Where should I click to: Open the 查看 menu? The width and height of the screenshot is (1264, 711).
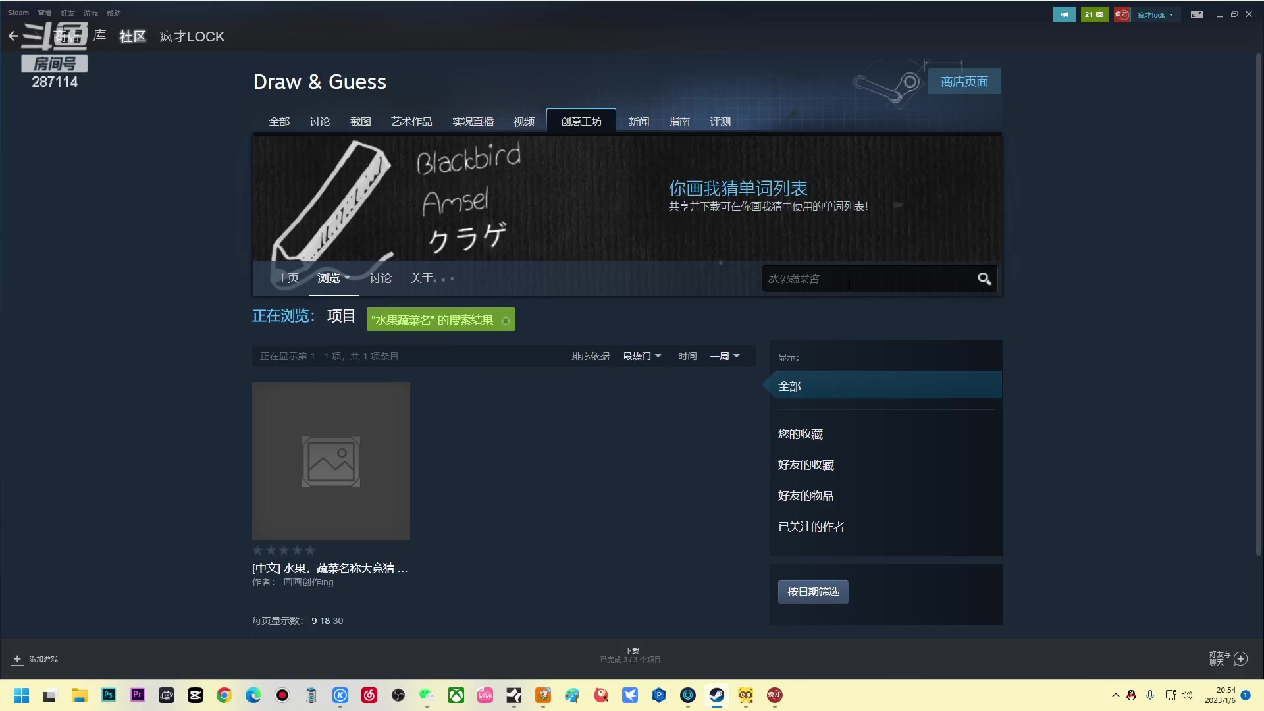pyautogui.click(x=45, y=13)
